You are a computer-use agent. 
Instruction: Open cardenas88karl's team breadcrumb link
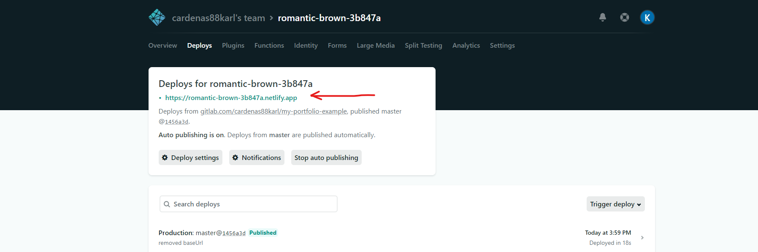click(219, 18)
